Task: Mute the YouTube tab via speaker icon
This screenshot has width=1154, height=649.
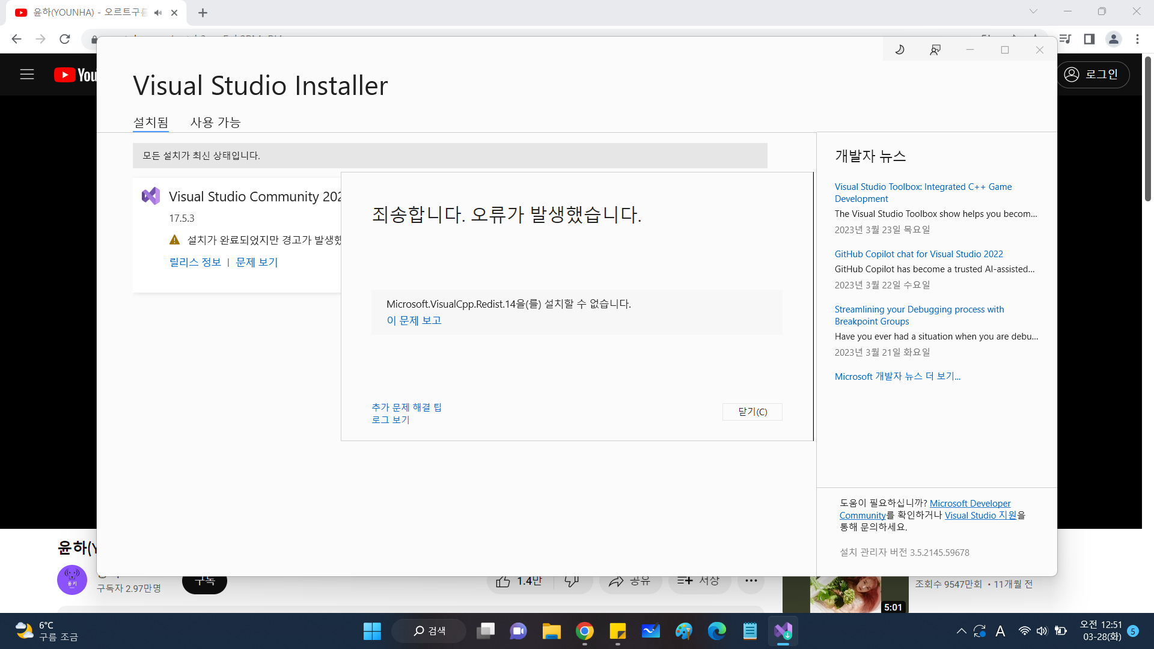Action: [158, 13]
